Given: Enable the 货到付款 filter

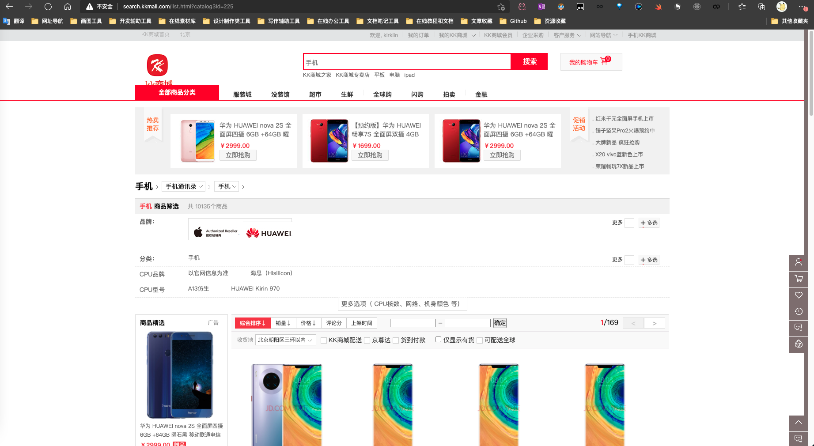Looking at the screenshot, I should (396, 340).
